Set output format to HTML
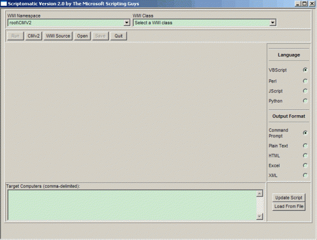This screenshot has width=317, height=240. coord(305,155)
